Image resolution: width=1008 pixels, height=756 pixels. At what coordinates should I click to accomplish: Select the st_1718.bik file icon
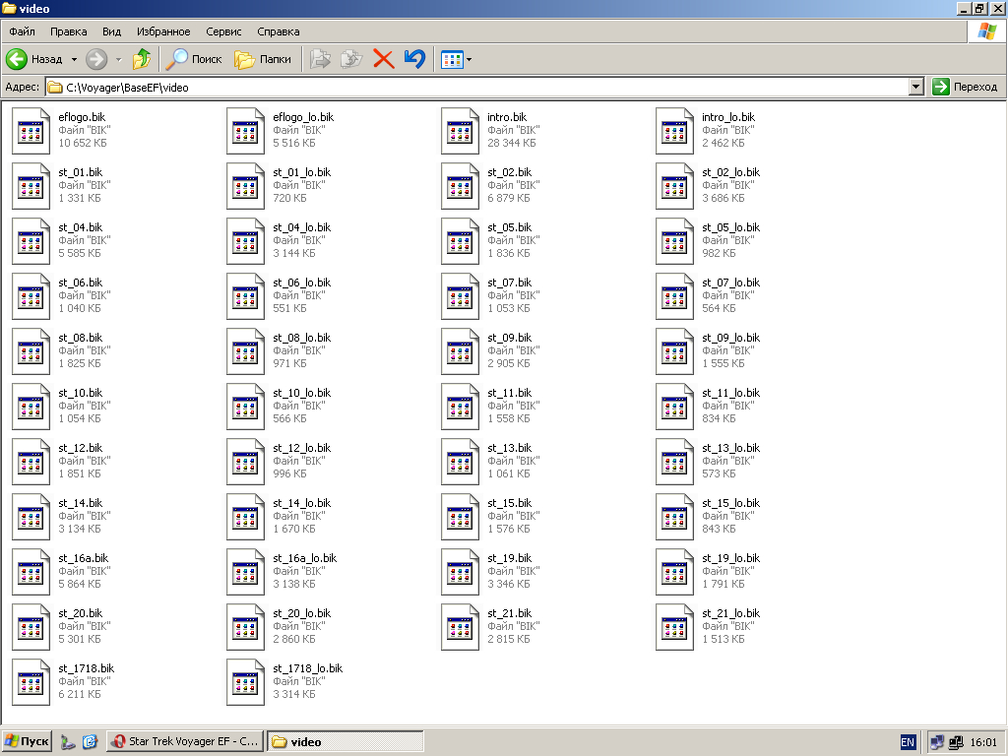[31, 684]
